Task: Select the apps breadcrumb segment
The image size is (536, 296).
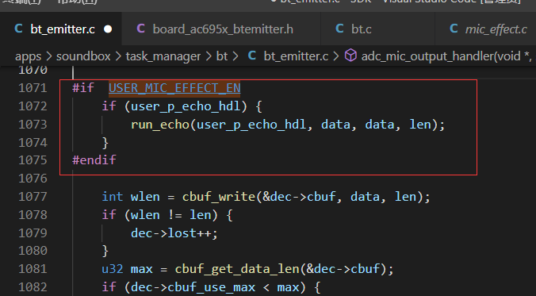Action: coord(28,56)
